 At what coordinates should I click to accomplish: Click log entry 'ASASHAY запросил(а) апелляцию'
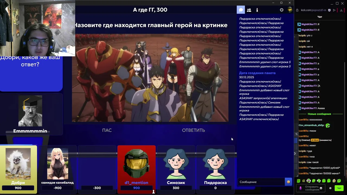coord(263,98)
